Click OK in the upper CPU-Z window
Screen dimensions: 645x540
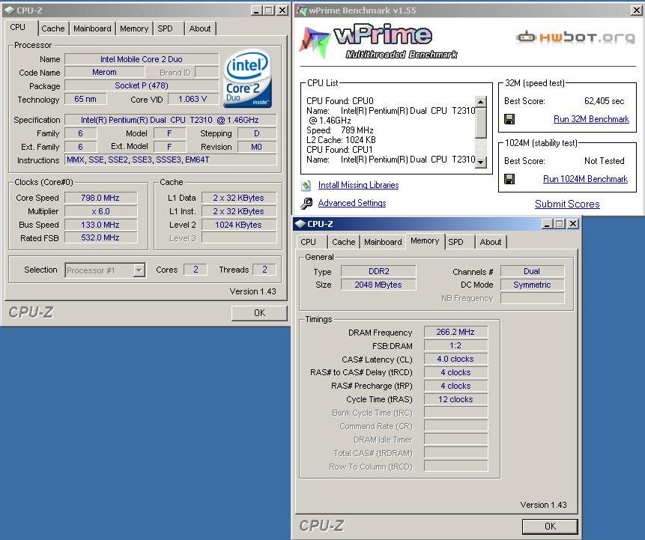click(x=259, y=313)
